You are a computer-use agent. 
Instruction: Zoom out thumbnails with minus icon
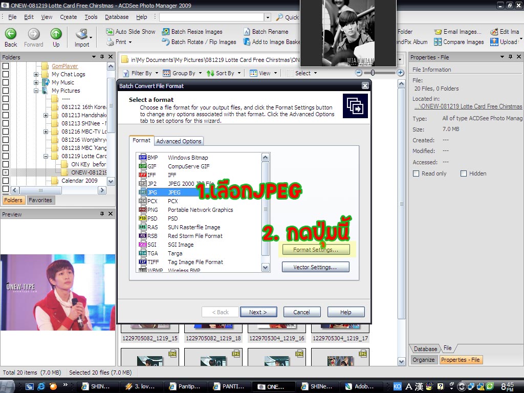[359, 73]
